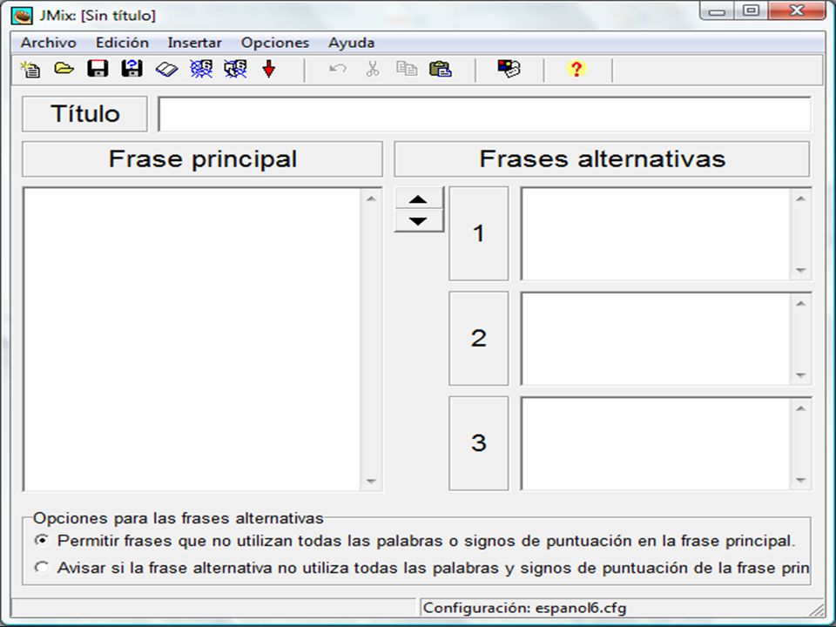Click 'Opciones para las frases alternativas' group label
Image resolution: width=836 pixels, height=627 pixels.
pos(179,518)
